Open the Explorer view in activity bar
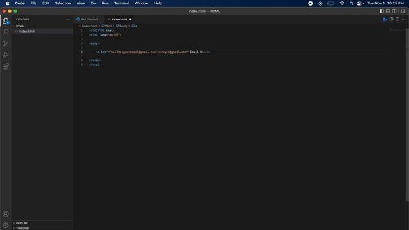 (6, 21)
